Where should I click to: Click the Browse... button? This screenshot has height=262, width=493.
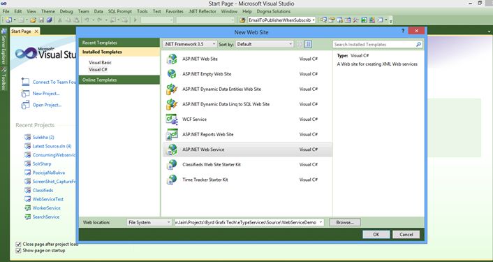tap(345, 222)
